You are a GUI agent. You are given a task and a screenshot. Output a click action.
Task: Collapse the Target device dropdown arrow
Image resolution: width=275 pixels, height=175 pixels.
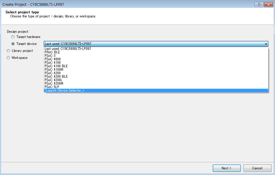coord(266,44)
